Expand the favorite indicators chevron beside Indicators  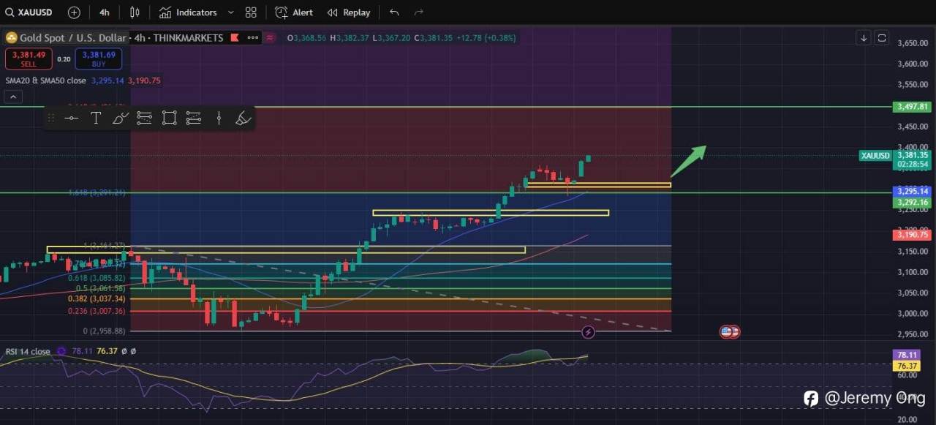click(231, 12)
